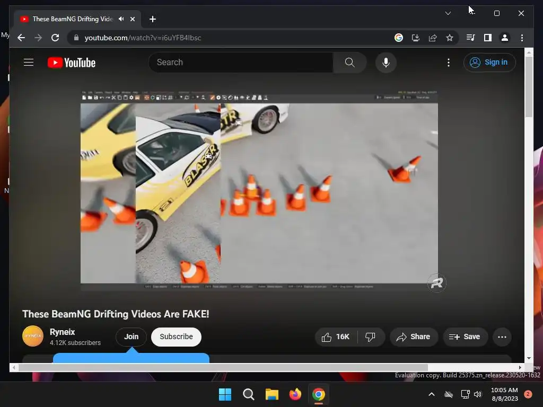Click the magnifier search button

[350, 63]
